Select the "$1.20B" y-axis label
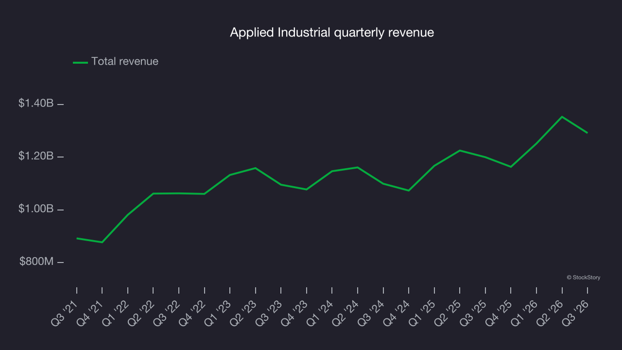This screenshot has height=350, width=622. pos(36,156)
